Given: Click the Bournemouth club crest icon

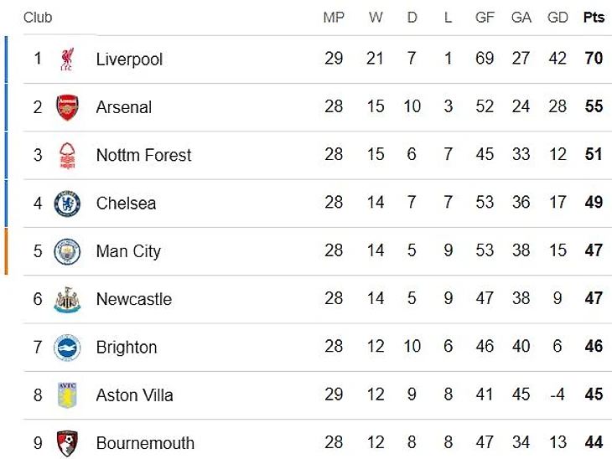Looking at the screenshot, I should click(67, 443).
